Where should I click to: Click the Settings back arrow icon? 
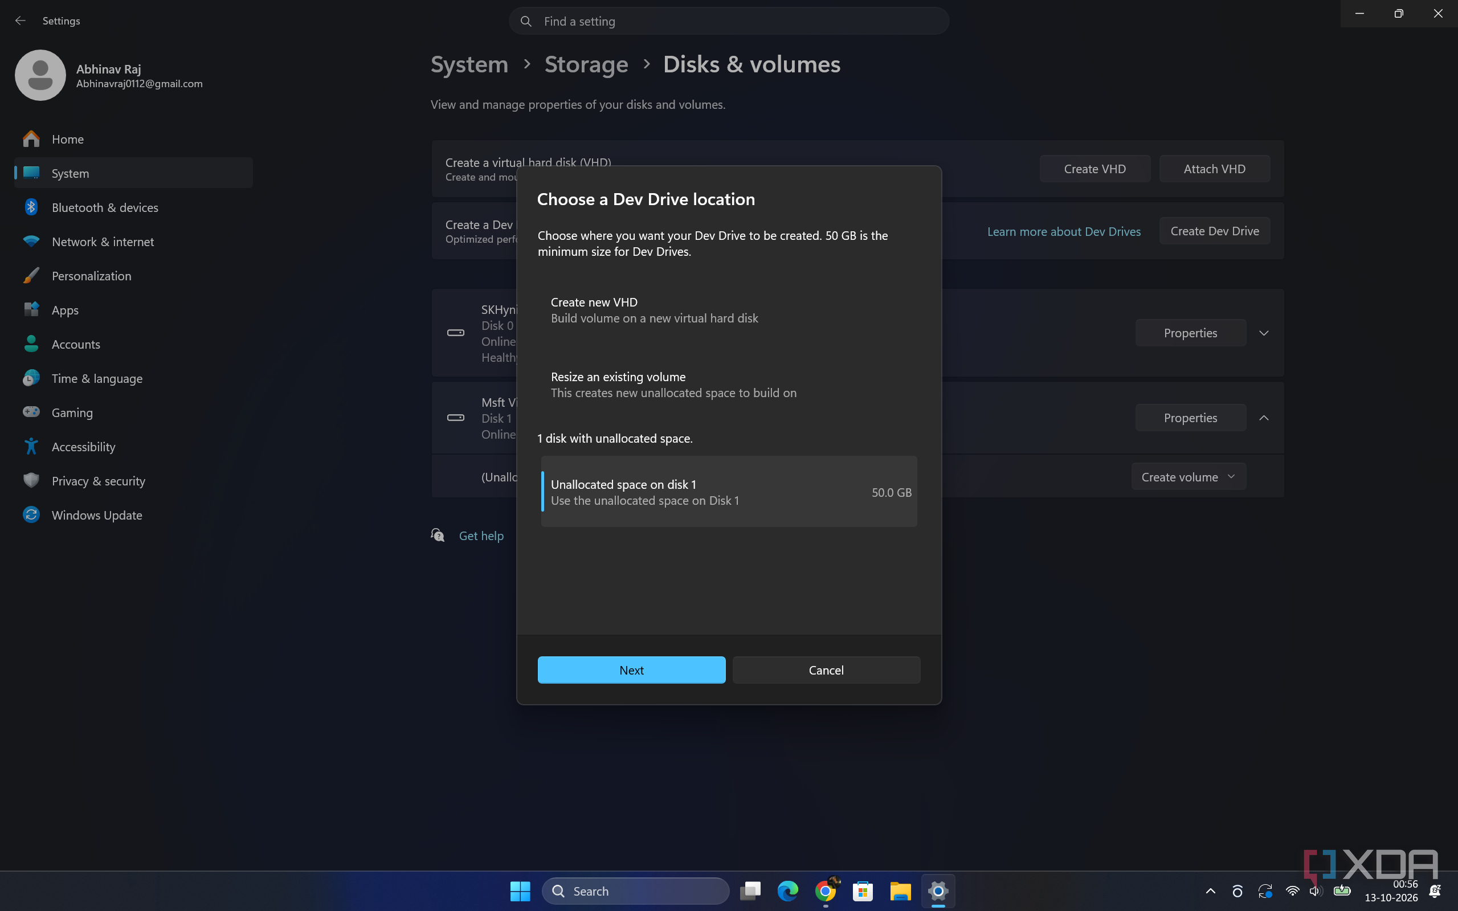21,21
